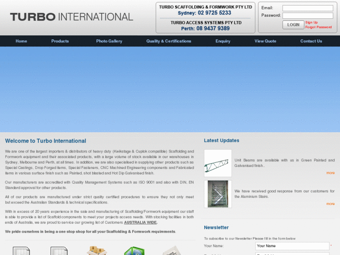Click the newspaper icon
340x255 pixels.
click(172, 251)
